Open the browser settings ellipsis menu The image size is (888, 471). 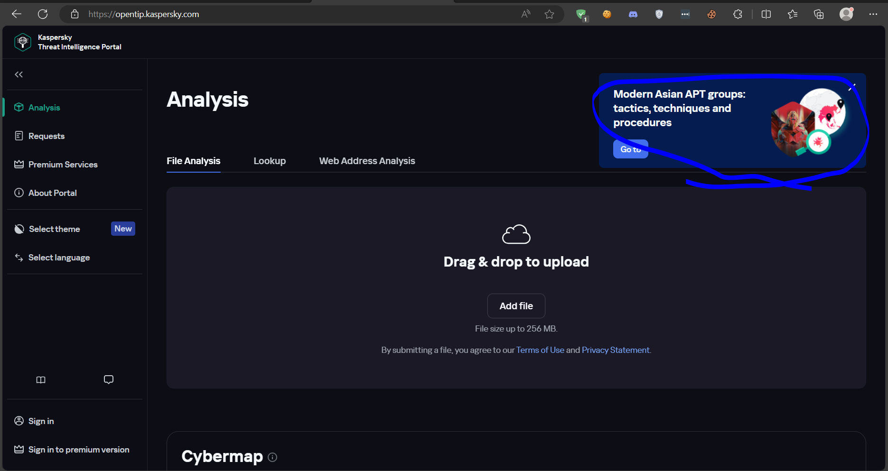873,14
